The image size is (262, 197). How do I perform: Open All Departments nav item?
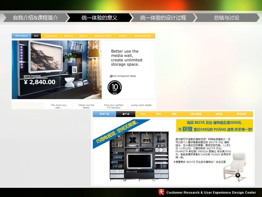click(142, 36)
